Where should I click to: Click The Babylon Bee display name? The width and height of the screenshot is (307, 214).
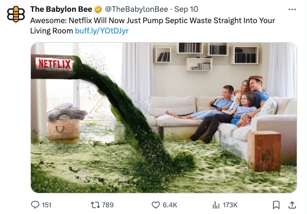click(x=61, y=9)
